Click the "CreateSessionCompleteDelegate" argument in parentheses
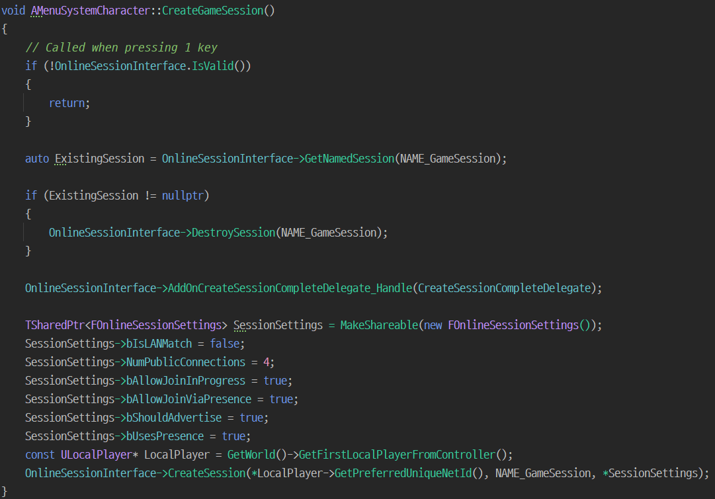The width and height of the screenshot is (715, 499). pyautogui.click(x=504, y=288)
